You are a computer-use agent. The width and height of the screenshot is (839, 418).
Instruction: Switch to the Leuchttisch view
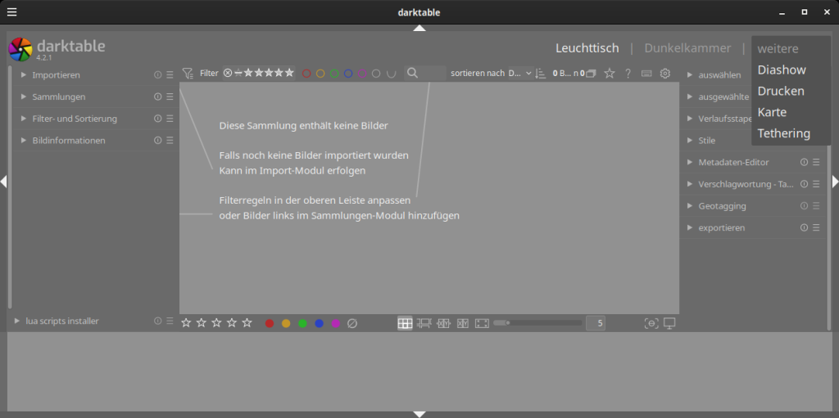pyautogui.click(x=587, y=48)
